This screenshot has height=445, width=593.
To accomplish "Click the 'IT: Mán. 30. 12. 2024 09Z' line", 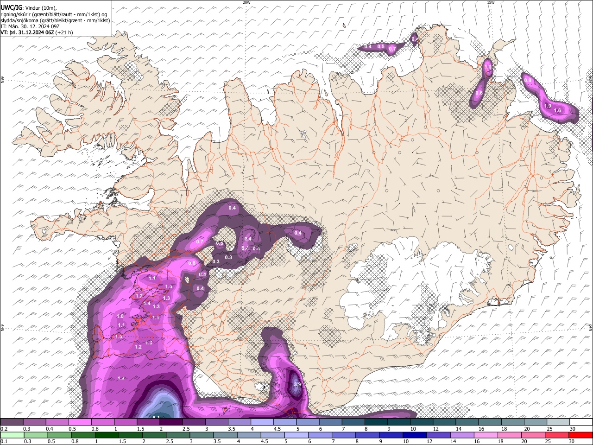I will point(30,26).
